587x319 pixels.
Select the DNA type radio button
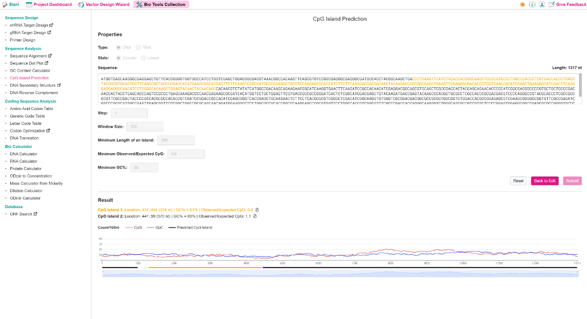point(118,47)
